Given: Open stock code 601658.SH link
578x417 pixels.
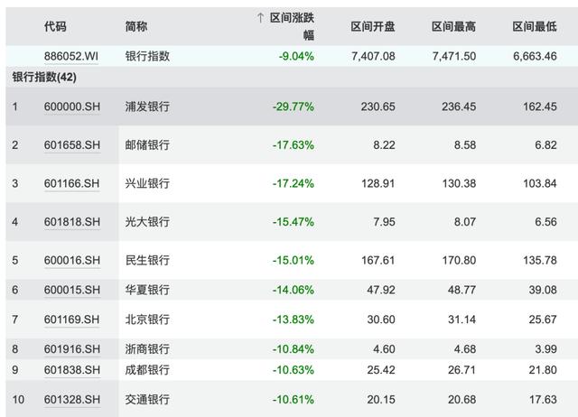Looking at the screenshot, I should [71, 144].
